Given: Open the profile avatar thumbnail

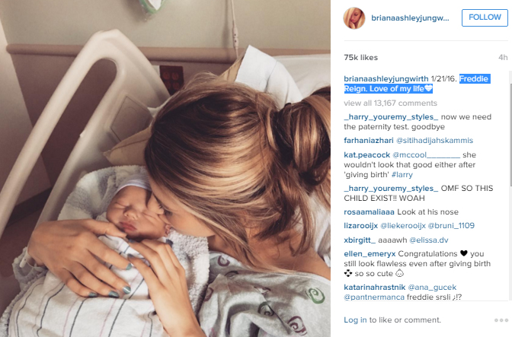Looking at the screenshot, I should point(354,18).
